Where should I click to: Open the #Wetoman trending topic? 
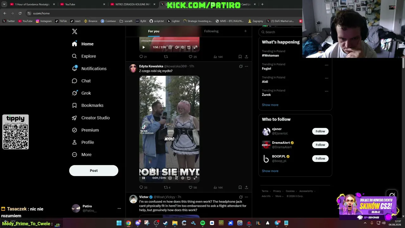coord(271,55)
